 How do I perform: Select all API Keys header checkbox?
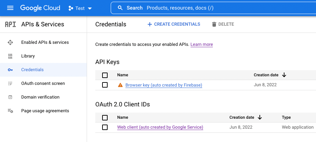coord(105,75)
